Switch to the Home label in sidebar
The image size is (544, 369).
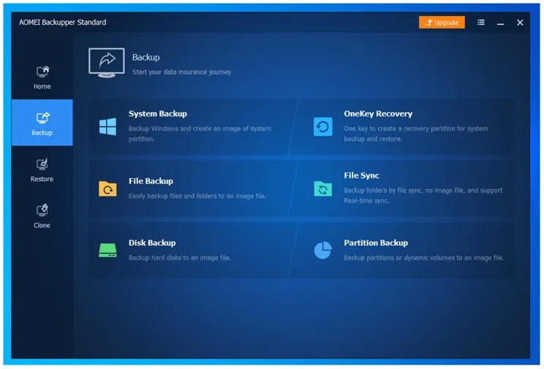point(42,86)
